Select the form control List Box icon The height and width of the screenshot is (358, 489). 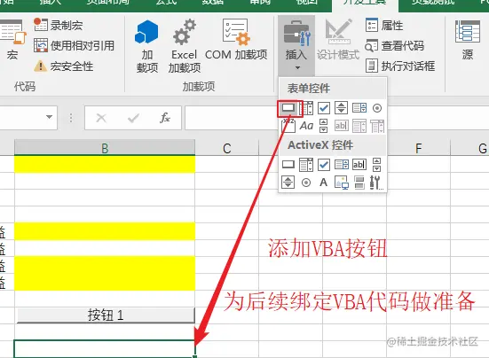click(x=359, y=108)
